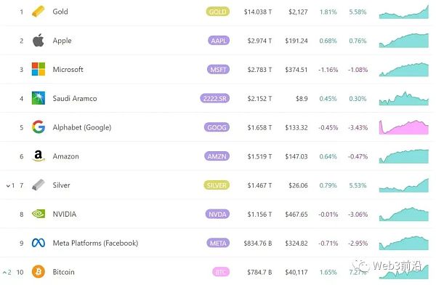Open the Alphabet (Google) name link
The width and height of the screenshot is (436, 285).
pyautogui.click(x=82, y=127)
